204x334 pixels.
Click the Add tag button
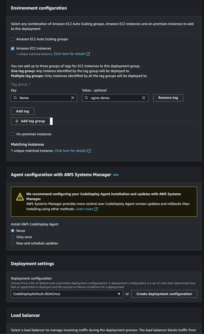coord(23,111)
